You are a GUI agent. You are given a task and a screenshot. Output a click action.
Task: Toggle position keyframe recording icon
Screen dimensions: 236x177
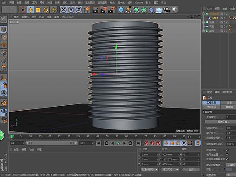point(166,143)
